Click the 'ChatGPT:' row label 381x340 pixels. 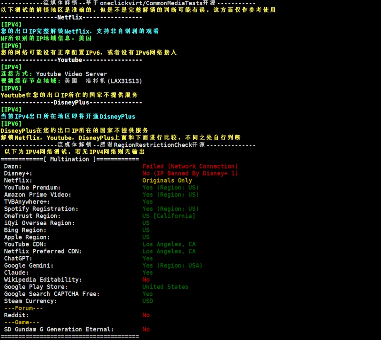(18, 259)
